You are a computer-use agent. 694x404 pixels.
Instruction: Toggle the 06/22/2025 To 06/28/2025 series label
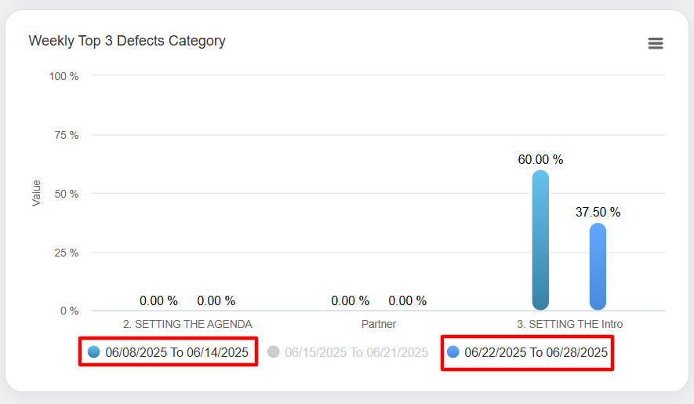tap(536, 352)
